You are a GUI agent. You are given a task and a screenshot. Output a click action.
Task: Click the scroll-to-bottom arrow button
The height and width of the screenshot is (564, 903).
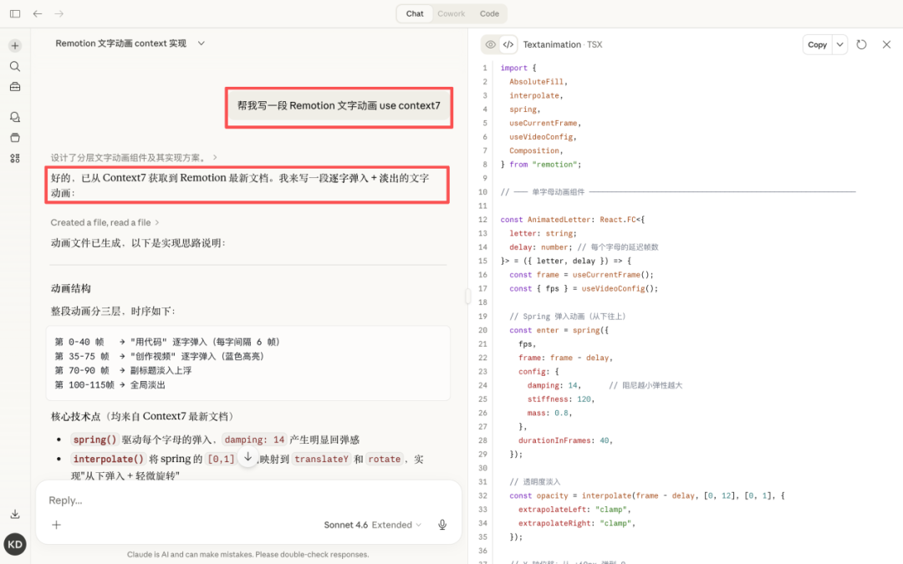point(247,457)
